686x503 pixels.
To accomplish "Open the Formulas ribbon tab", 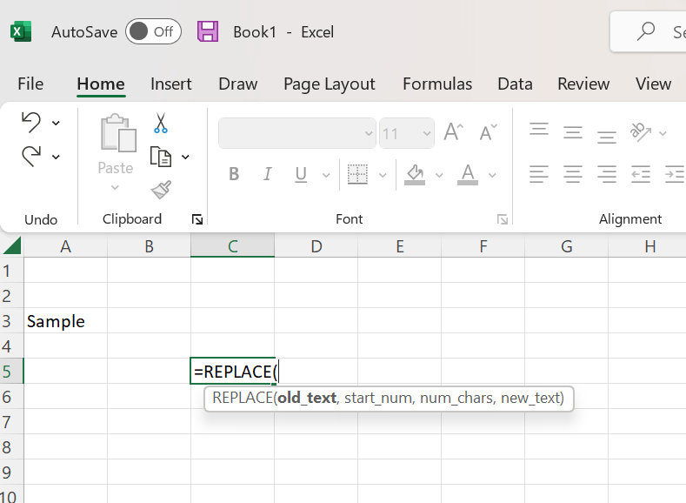I will (437, 84).
